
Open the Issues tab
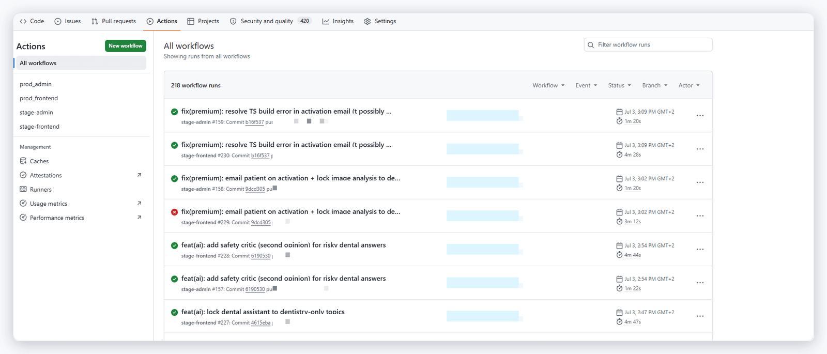point(68,21)
